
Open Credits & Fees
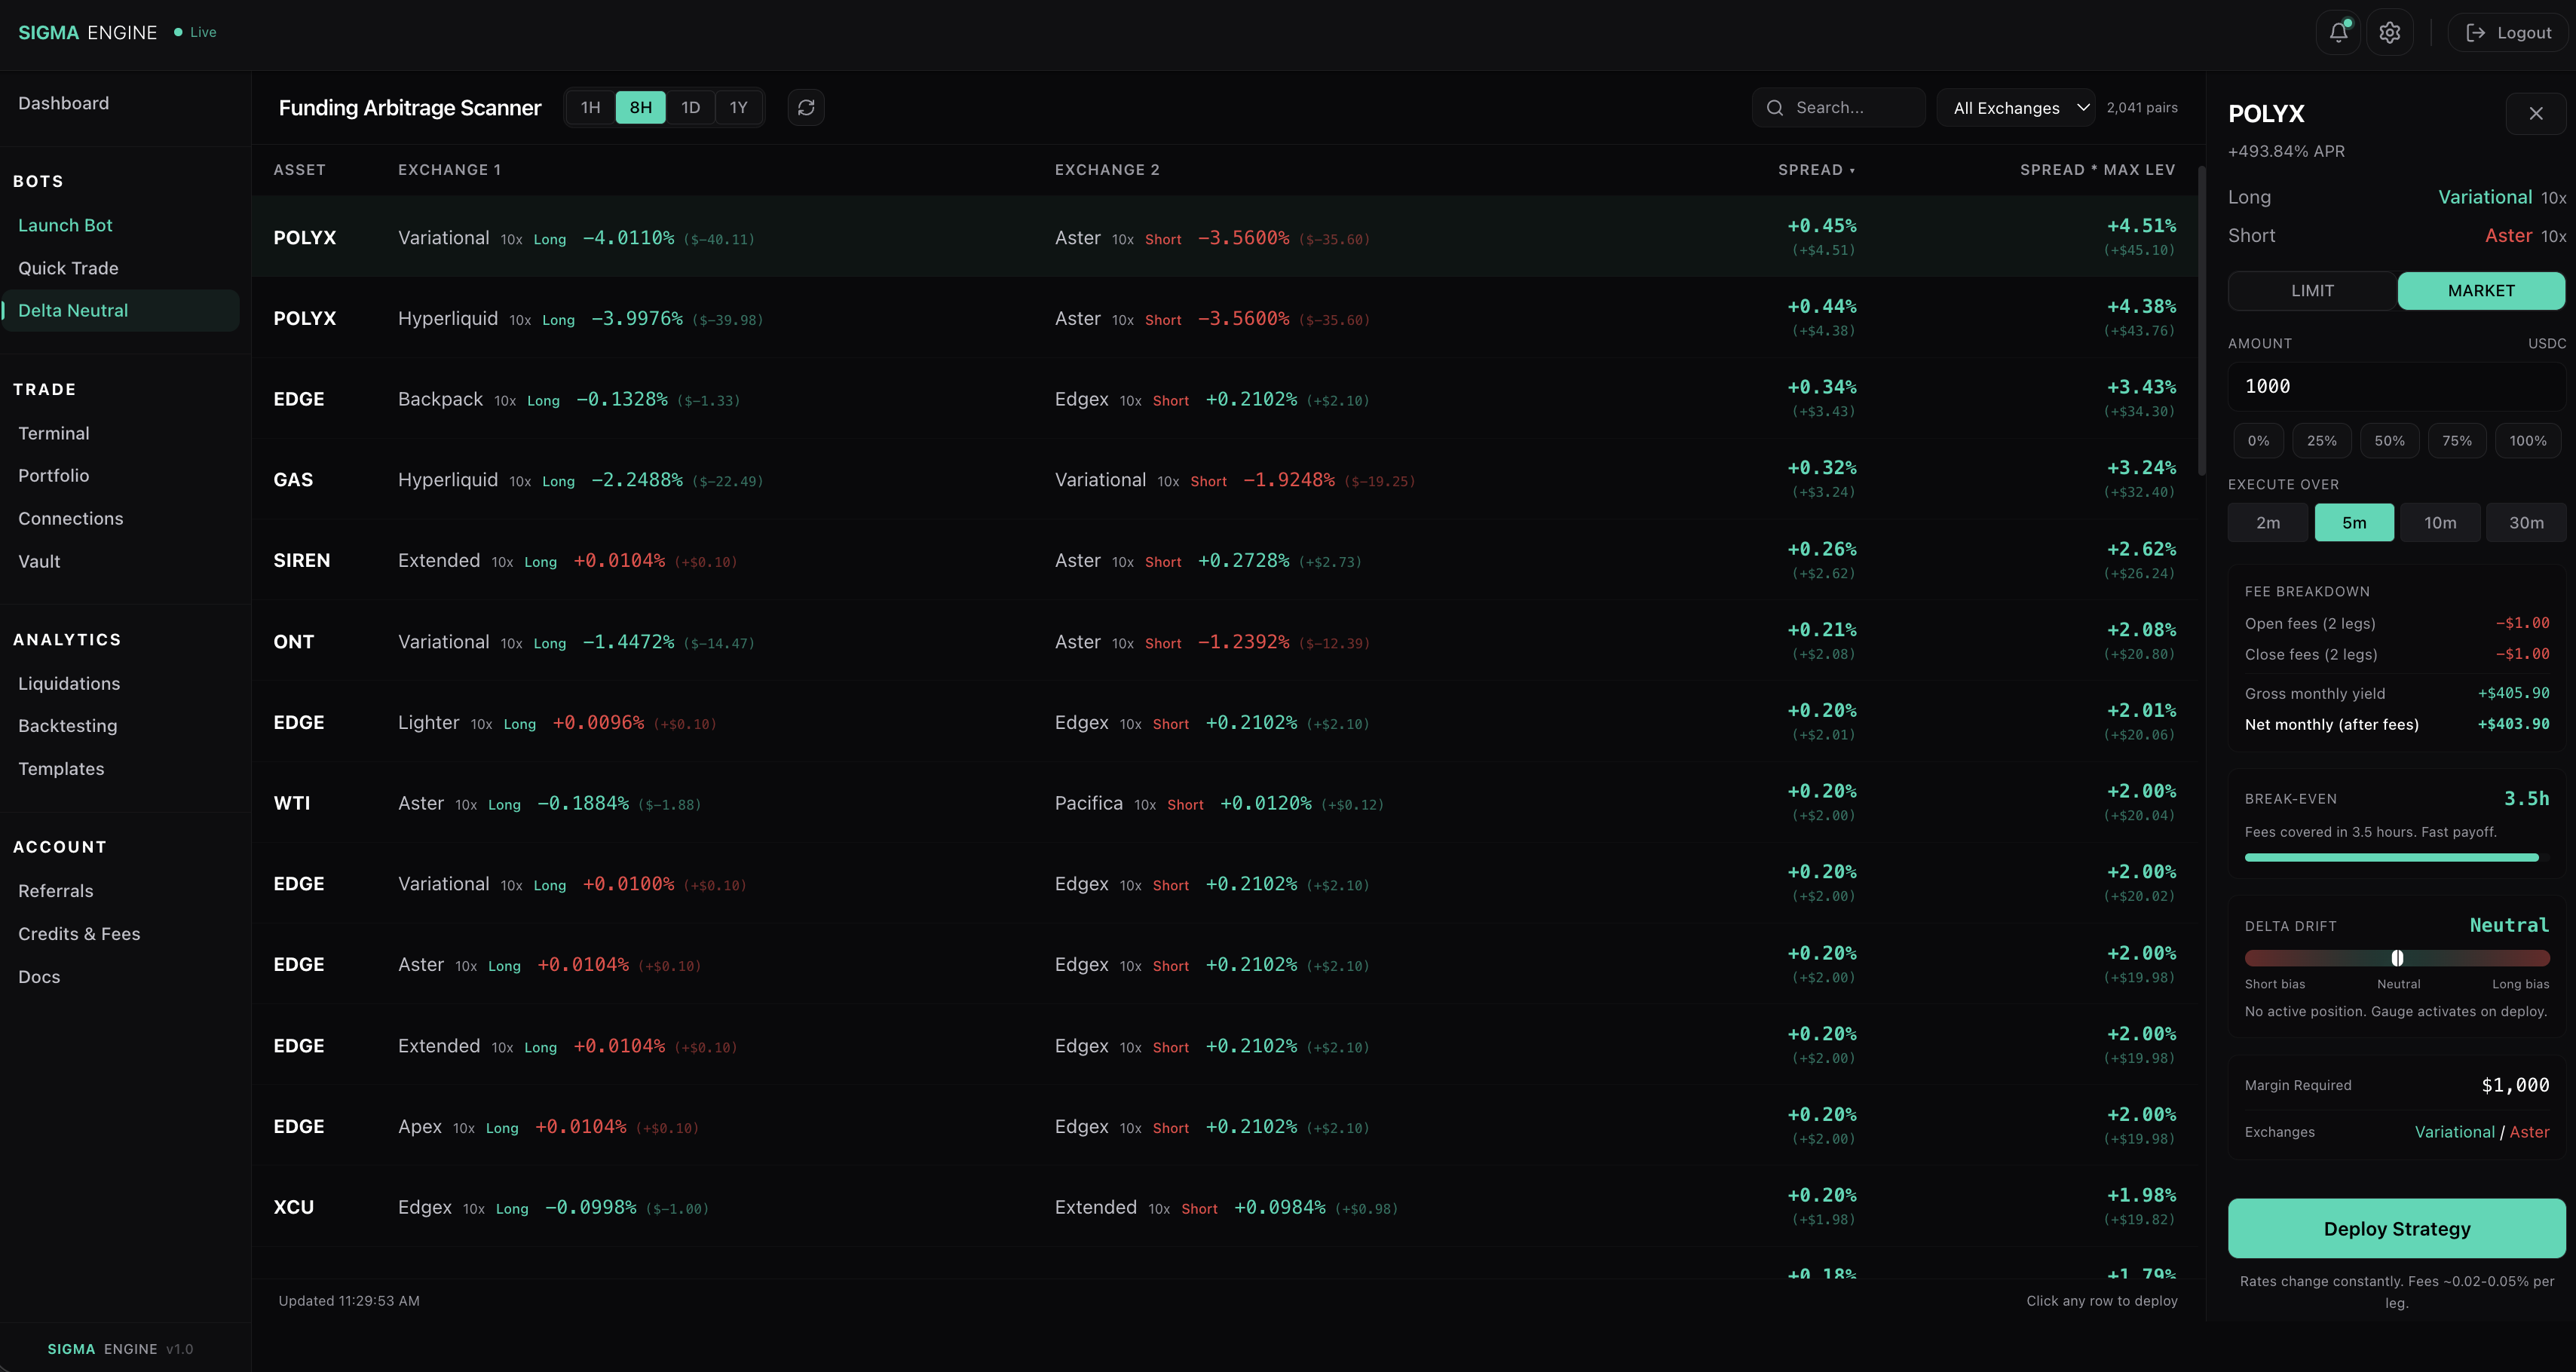point(79,934)
